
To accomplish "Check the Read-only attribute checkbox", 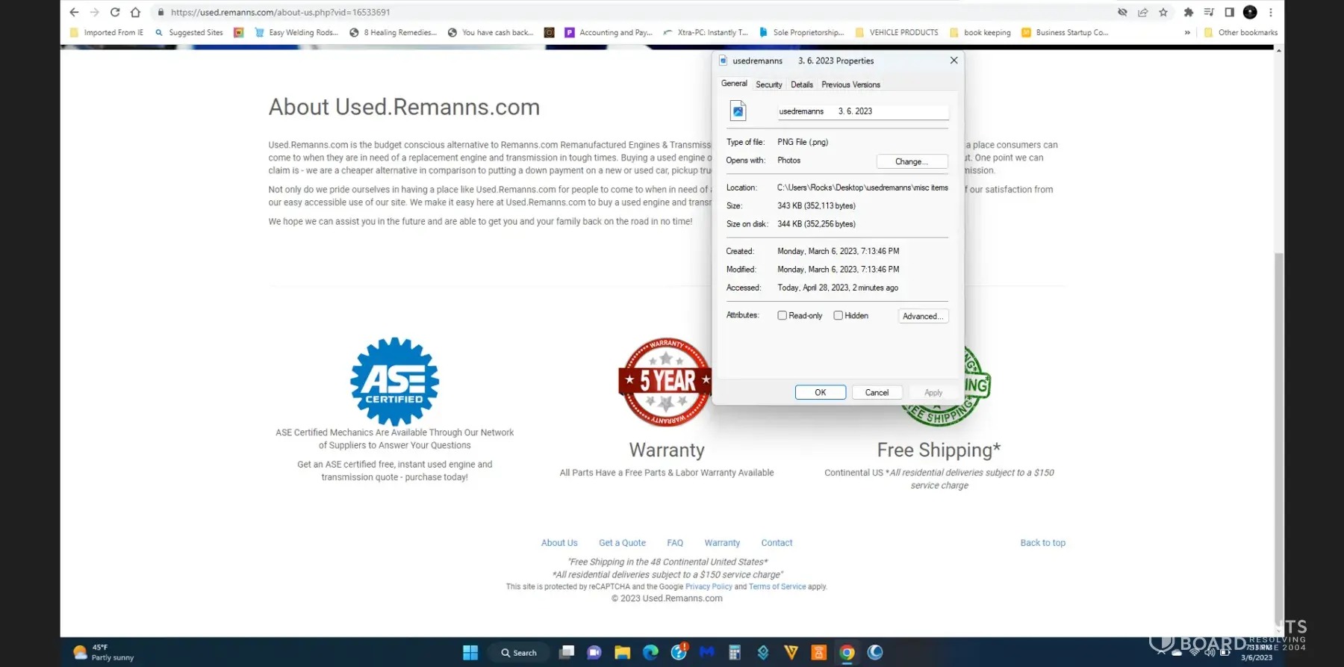I will pyautogui.click(x=782, y=316).
